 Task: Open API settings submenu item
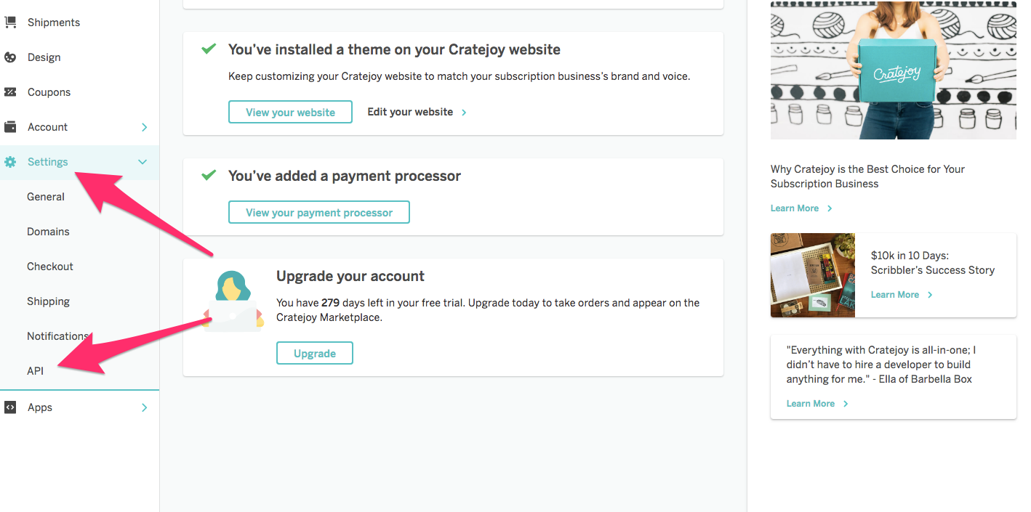tap(36, 371)
